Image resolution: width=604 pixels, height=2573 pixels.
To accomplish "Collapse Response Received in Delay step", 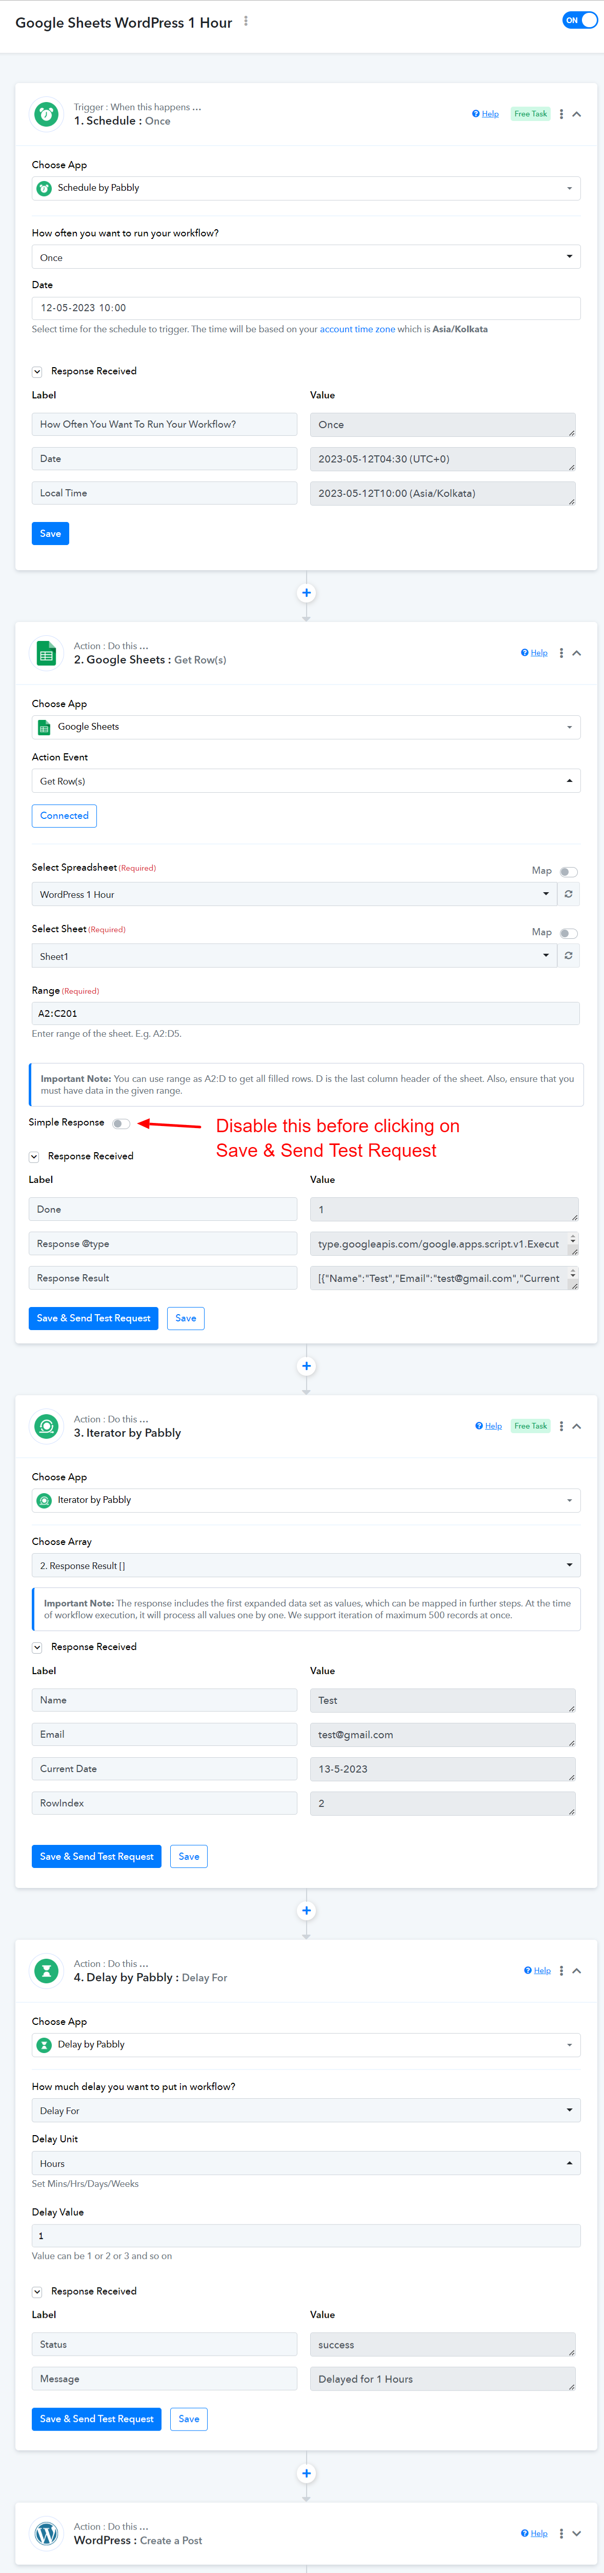I will pos(37,2291).
